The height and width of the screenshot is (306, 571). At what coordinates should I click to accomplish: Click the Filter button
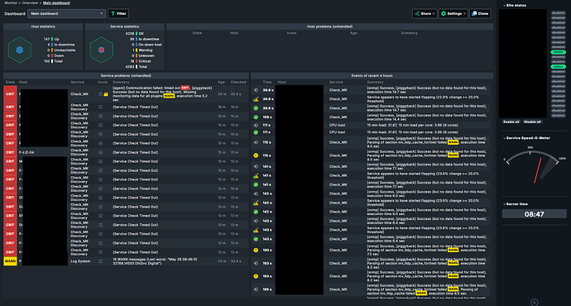[x=118, y=14]
